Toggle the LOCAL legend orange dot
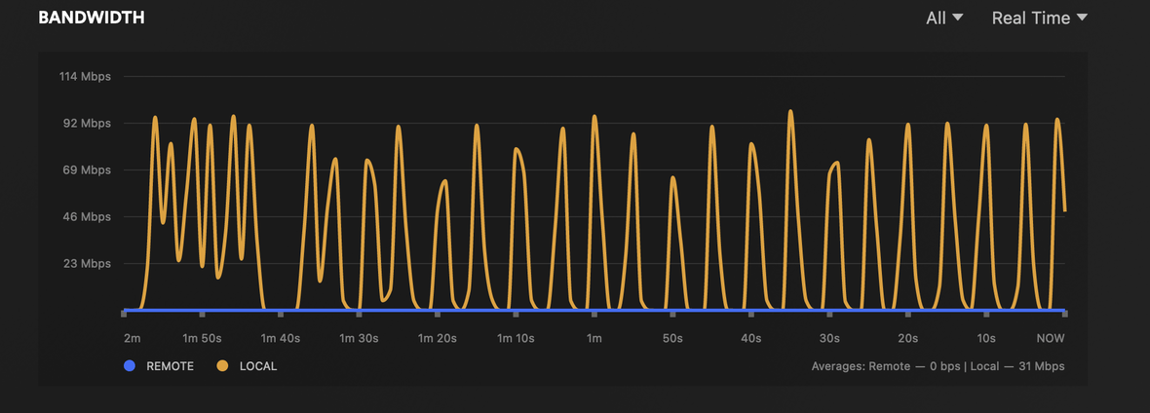Screen dimensions: 1150x413 [223, 366]
